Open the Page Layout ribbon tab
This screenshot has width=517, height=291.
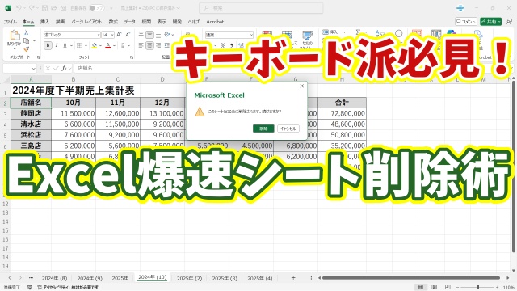pyautogui.click(x=86, y=22)
